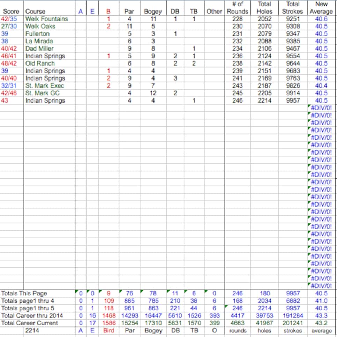Select total strokes value 9251

click(293, 19)
